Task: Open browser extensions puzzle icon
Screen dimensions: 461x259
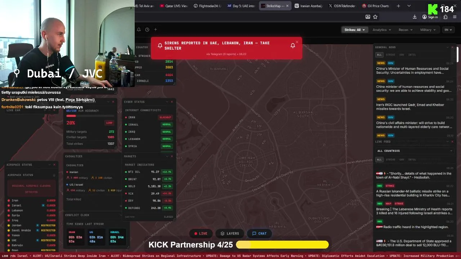Action: [446, 17]
